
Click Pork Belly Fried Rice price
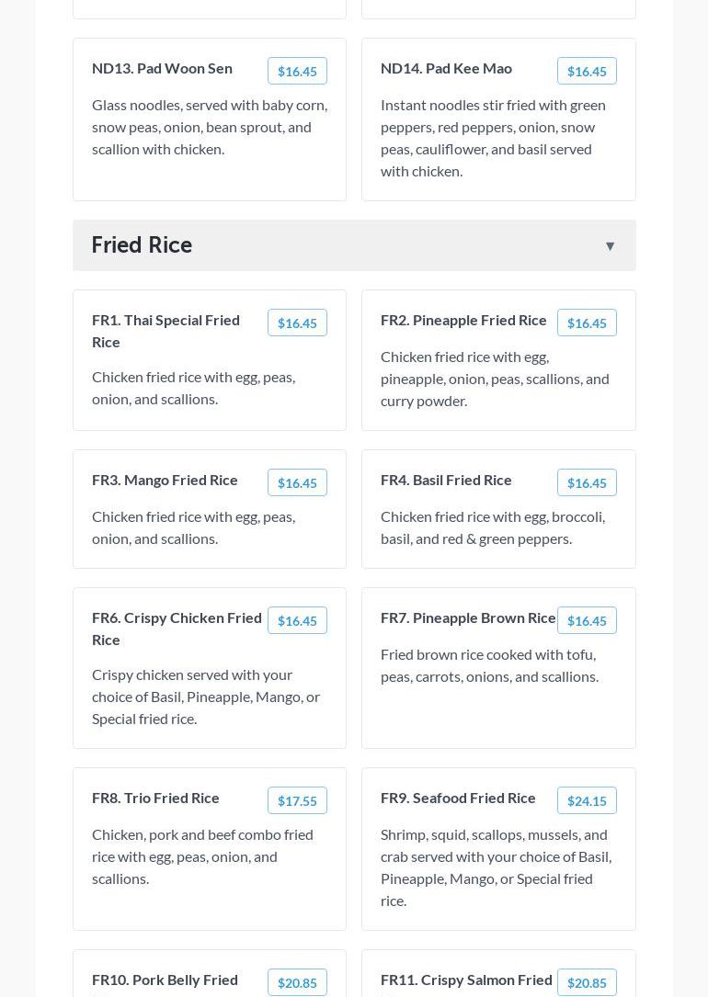click(x=297, y=983)
